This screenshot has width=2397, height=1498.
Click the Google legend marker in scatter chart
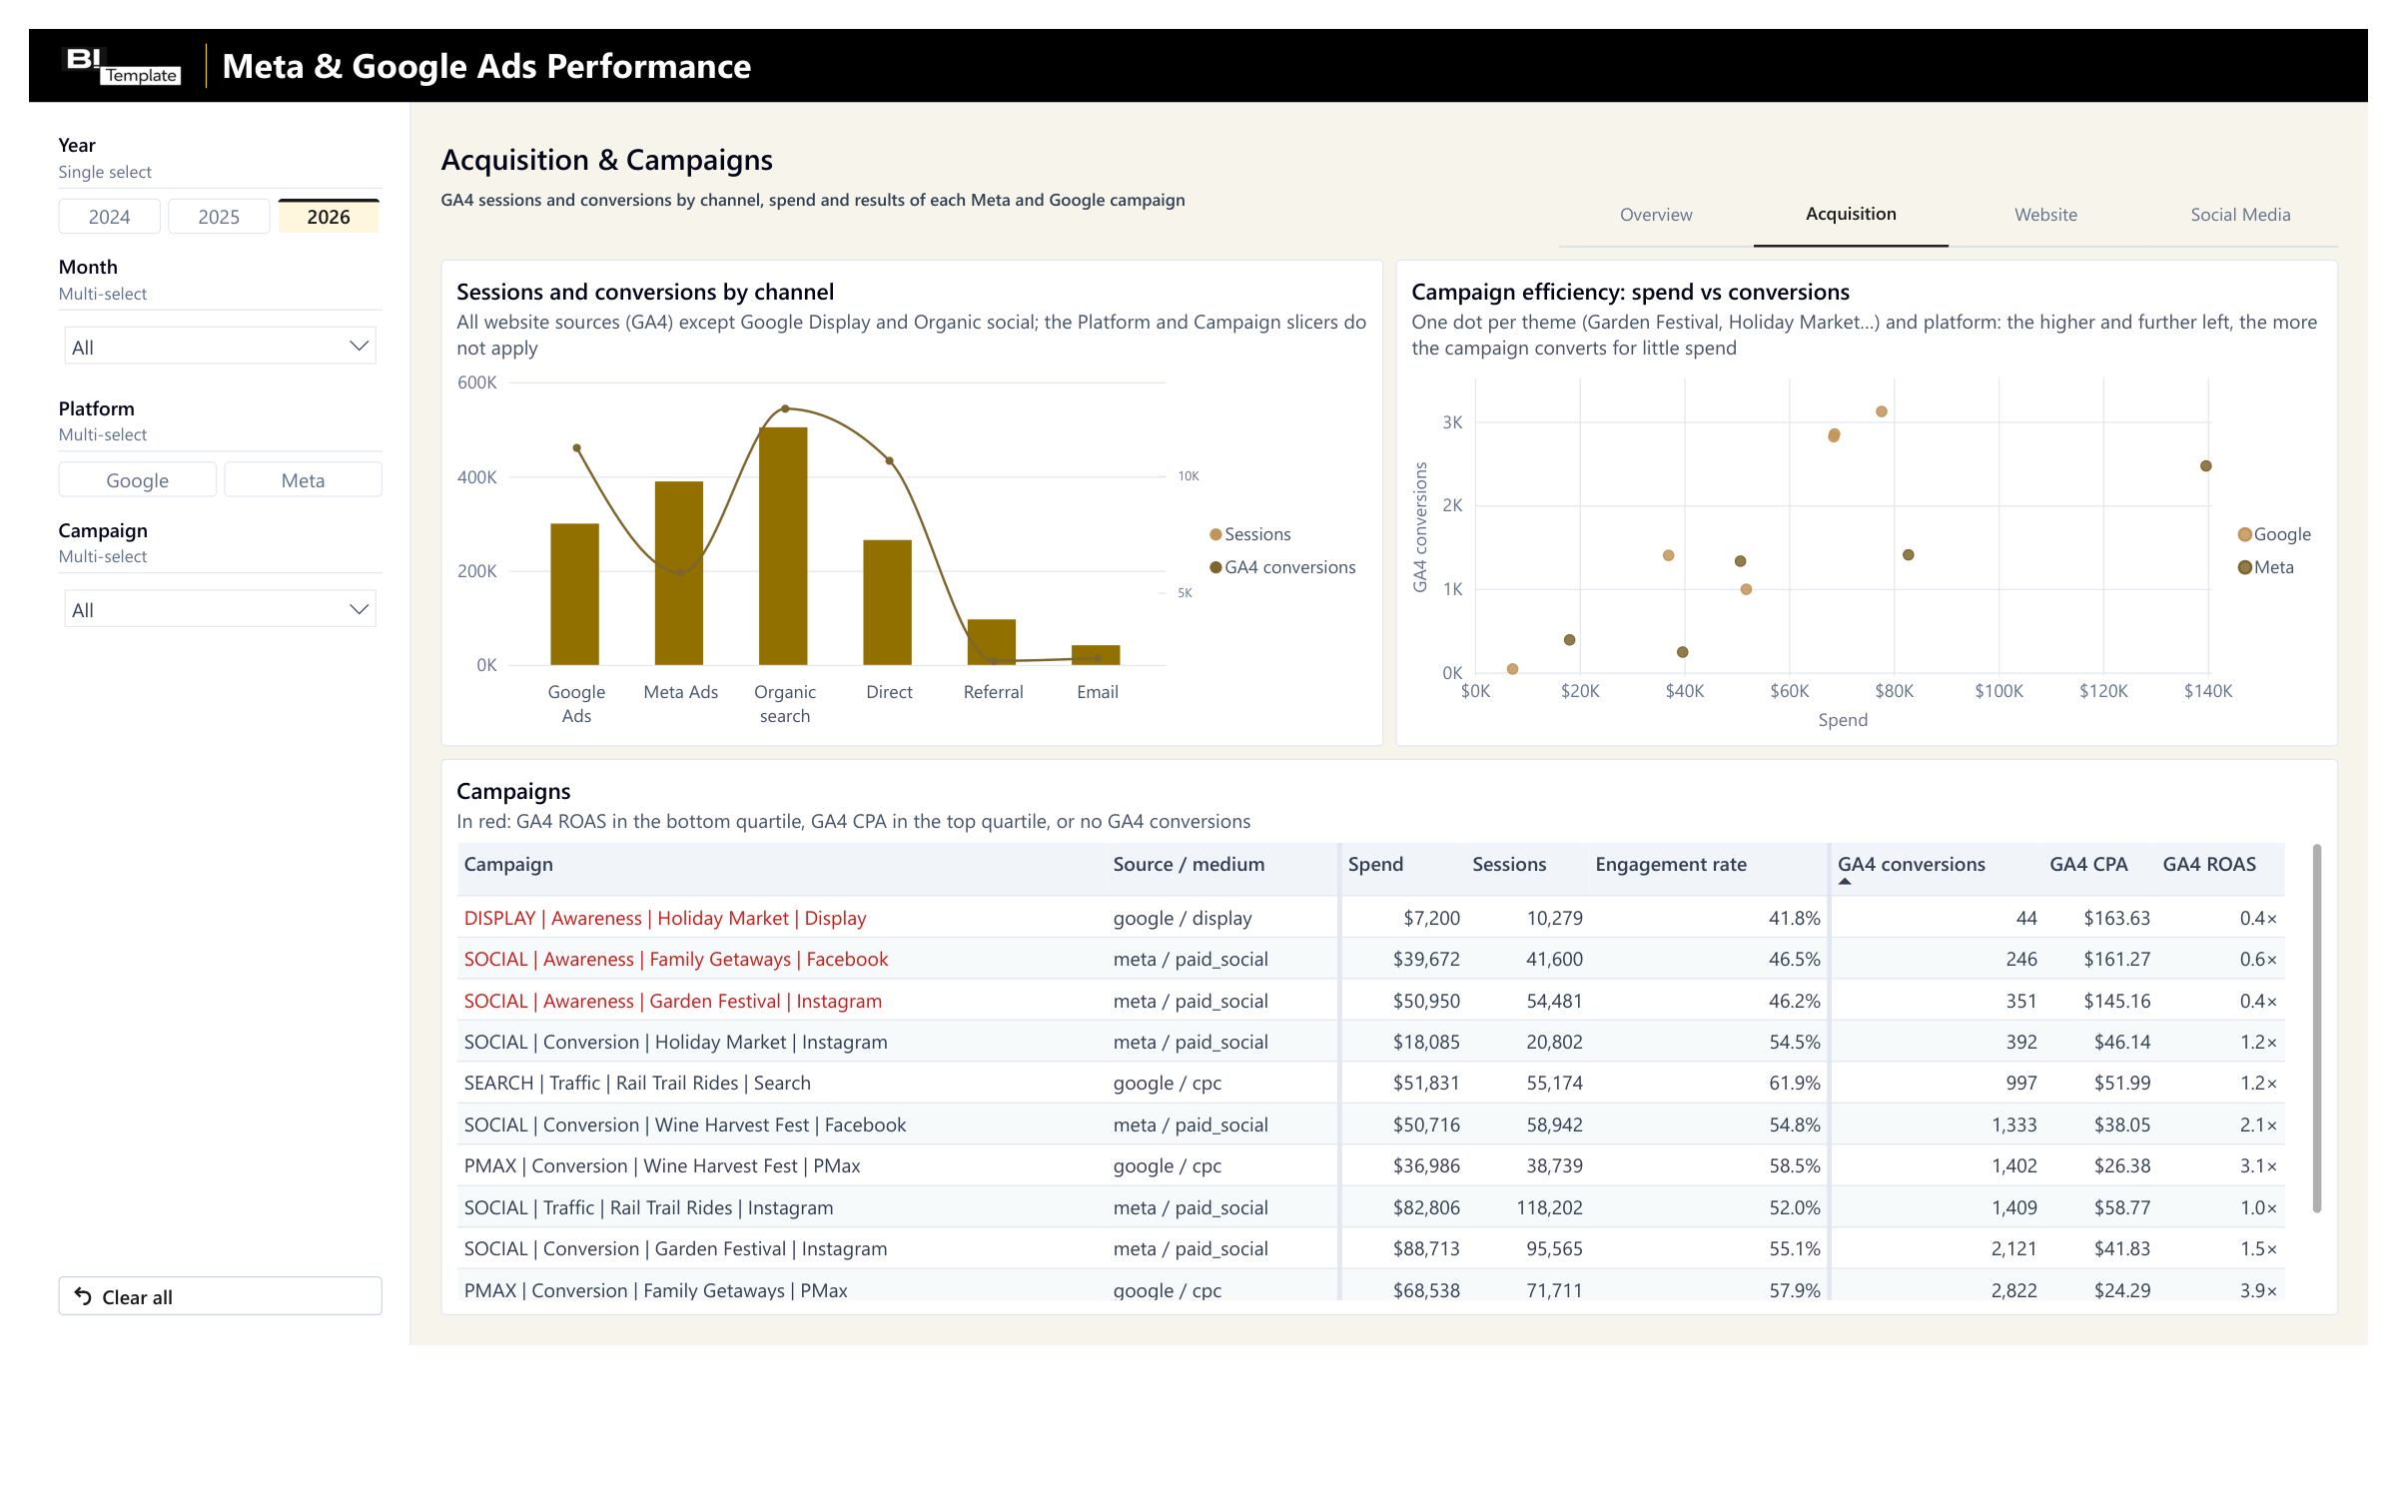tap(2244, 534)
